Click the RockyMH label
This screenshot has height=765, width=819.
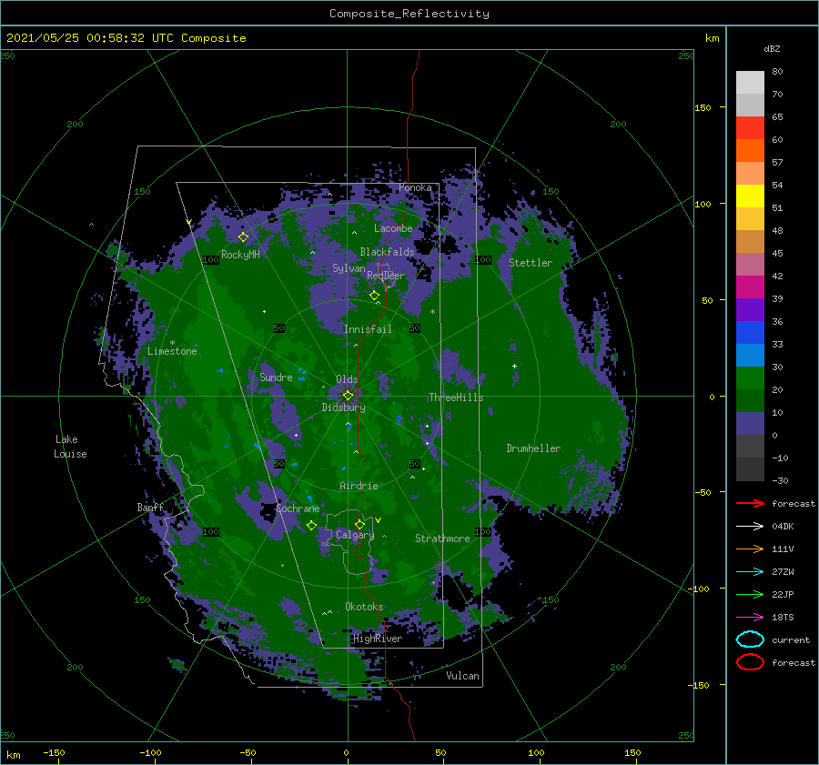click(240, 255)
